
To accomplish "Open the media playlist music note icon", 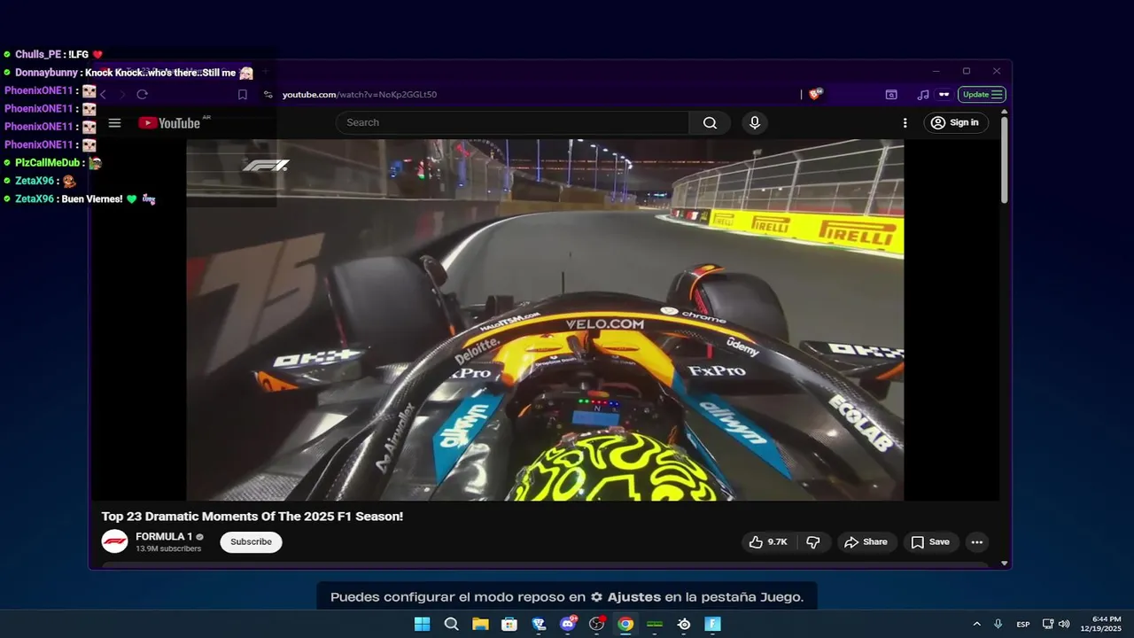I will pos(923,94).
